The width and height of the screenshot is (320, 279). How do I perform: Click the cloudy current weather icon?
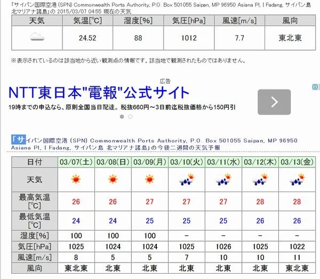(36, 37)
